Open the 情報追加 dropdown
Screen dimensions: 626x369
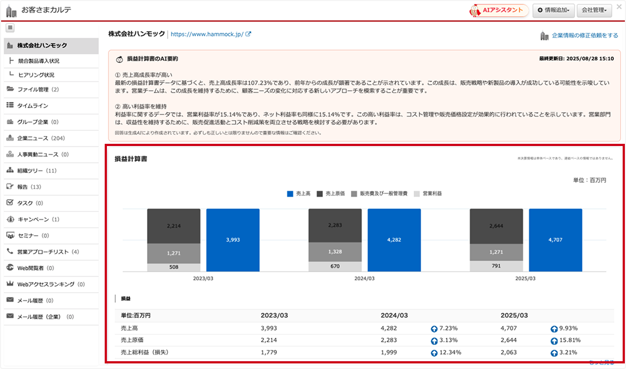pyautogui.click(x=553, y=10)
